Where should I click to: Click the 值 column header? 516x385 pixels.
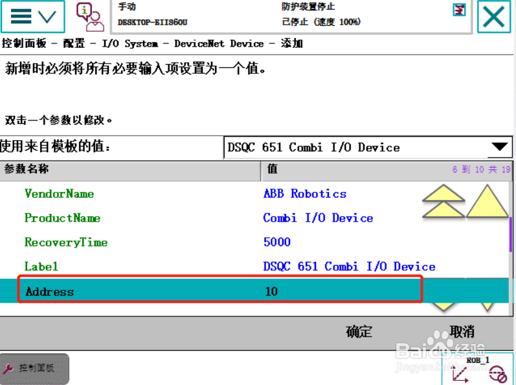coord(387,170)
